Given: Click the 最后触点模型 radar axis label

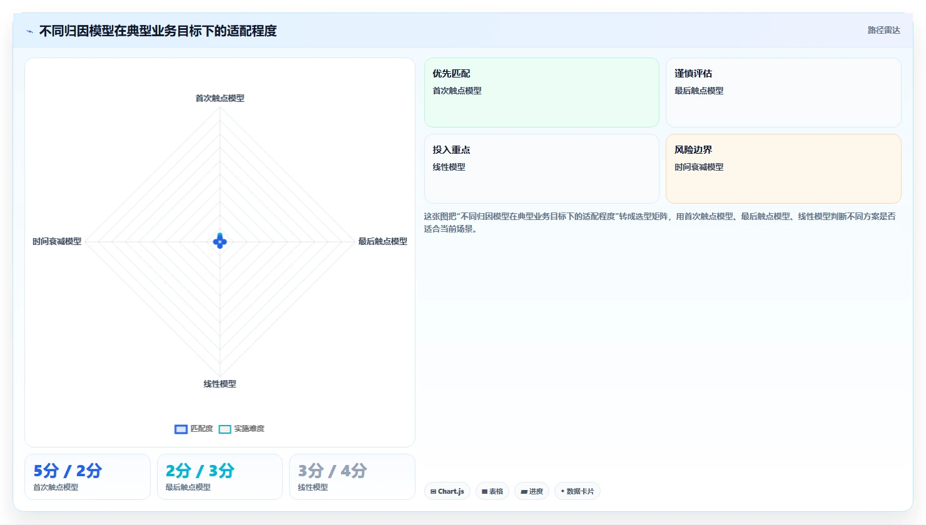Looking at the screenshot, I should (382, 241).
